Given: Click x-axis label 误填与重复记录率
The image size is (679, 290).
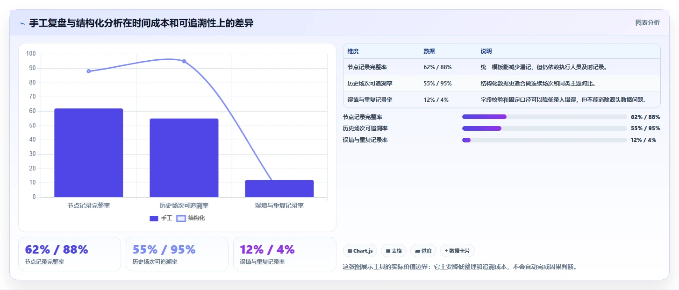Looking at the screenshot, I should click(279, 205).
